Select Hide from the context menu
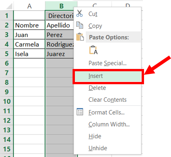Screen dimensions: 171x157 95,136
